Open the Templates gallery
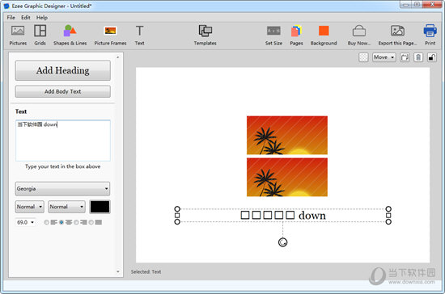The height and width of the screenshot is (294, 445). pyautogui.click(x=206, y=35)
